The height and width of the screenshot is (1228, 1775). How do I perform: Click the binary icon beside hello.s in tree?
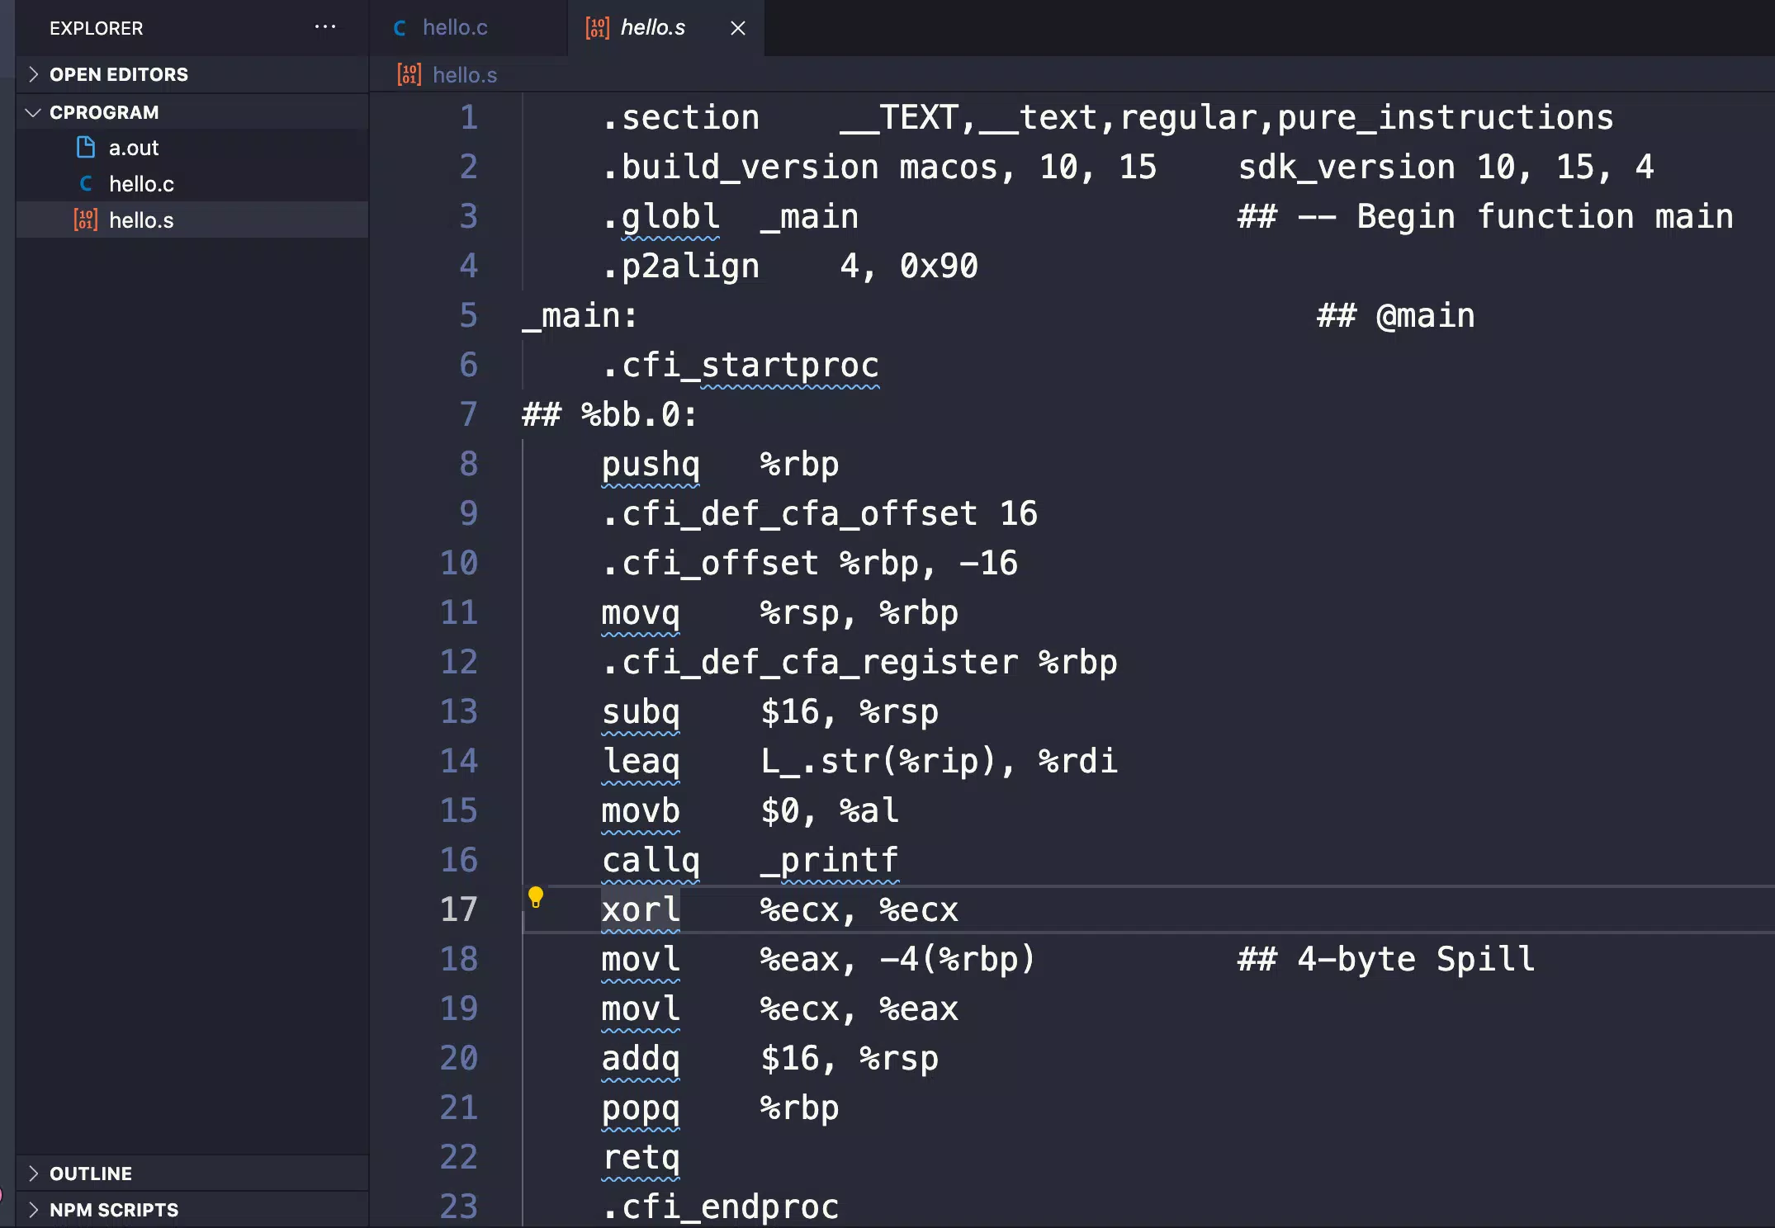tap(86, 220)
